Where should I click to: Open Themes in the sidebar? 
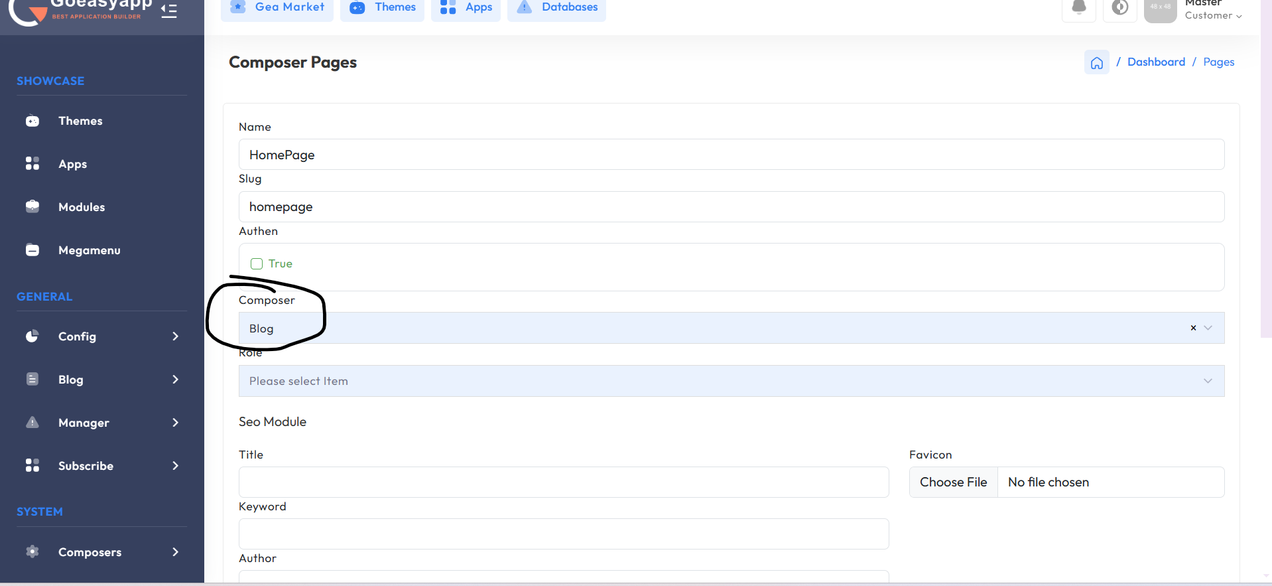[80, 121]
